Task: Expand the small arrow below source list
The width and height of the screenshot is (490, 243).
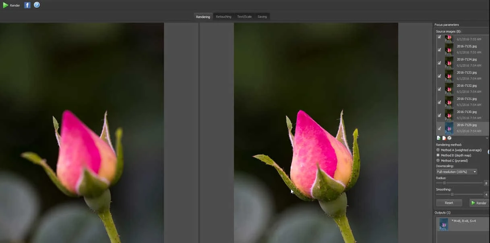Action: coord(487,138)
